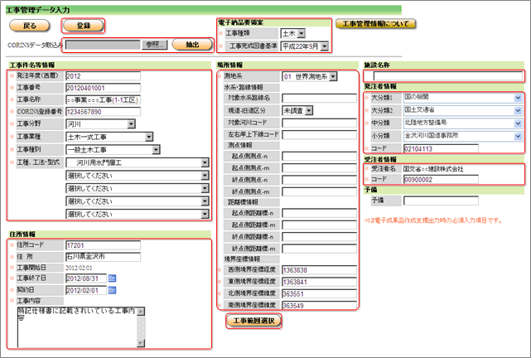This screenshot has height=358, width=531.
Task: Click the 工事終了日 date field
Action: pos(86,278)
